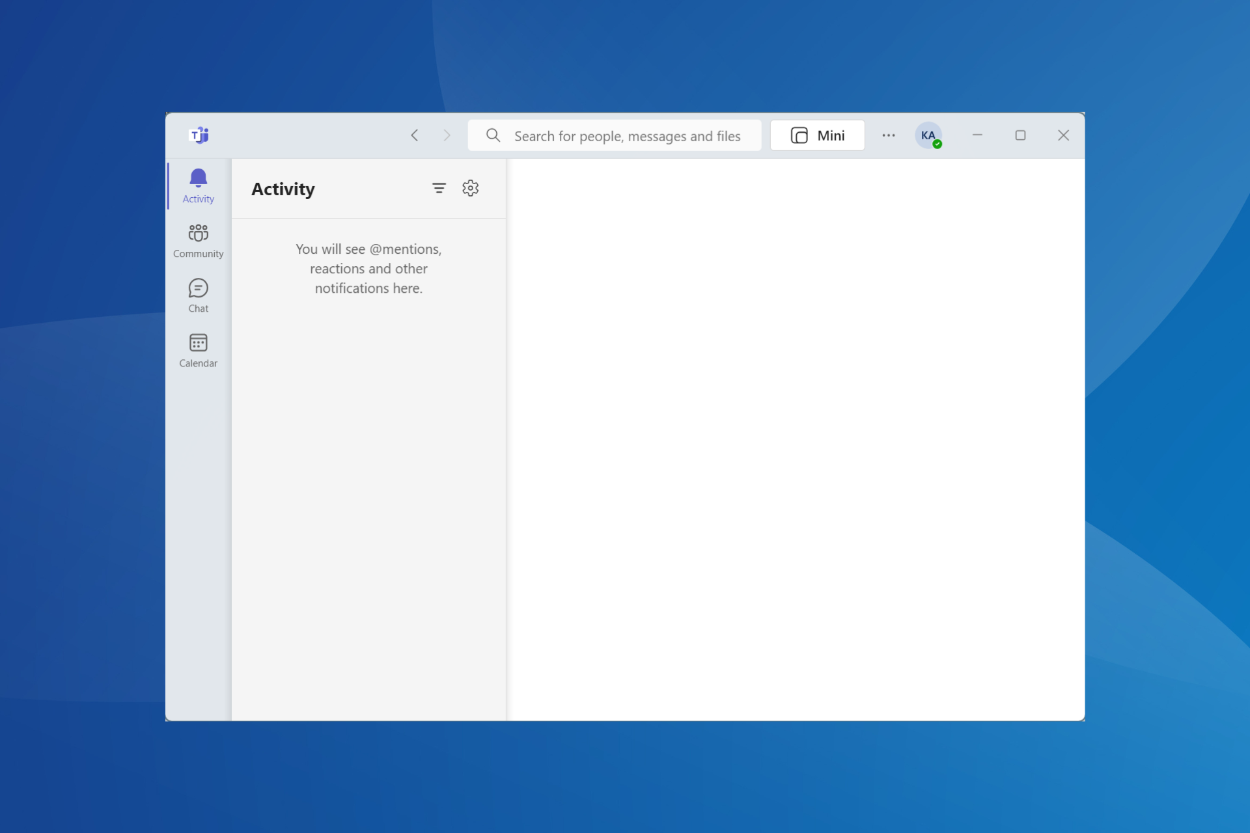1250x833 pixels.
Task: Focus the search for people, messages and files field
Action: point(614,135)
